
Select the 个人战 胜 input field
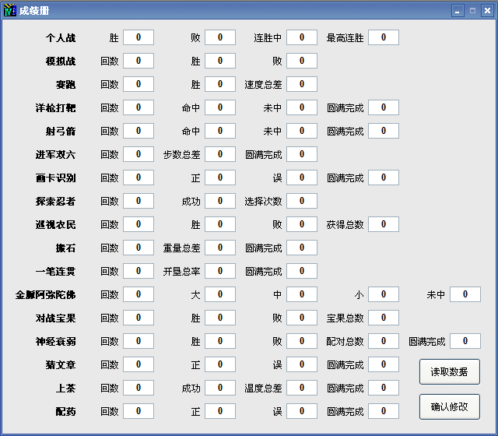coord(139,37)
